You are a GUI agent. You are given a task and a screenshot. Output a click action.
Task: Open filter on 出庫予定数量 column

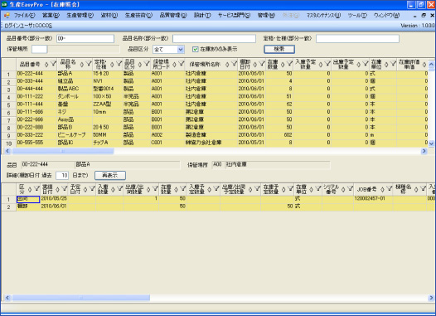coord(366,64)
